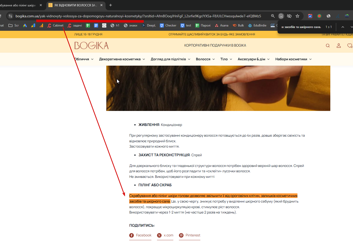This screenshot has width=353, height=243.
Task: Open the Паролі bookmark
Action: tap(203, 25)
